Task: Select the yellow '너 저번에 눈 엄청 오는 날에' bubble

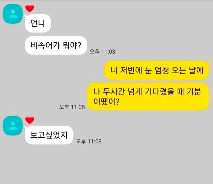Action: [156, 70]
